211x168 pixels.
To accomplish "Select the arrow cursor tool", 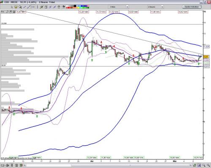I will click(12, 7).
